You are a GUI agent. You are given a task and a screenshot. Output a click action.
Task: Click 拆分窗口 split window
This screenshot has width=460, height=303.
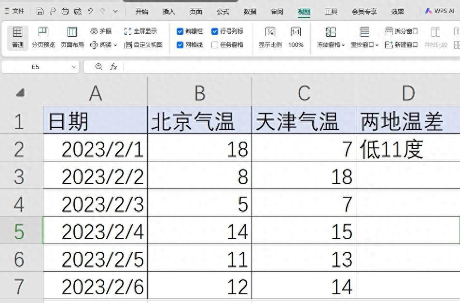click(x=401, y=31)
